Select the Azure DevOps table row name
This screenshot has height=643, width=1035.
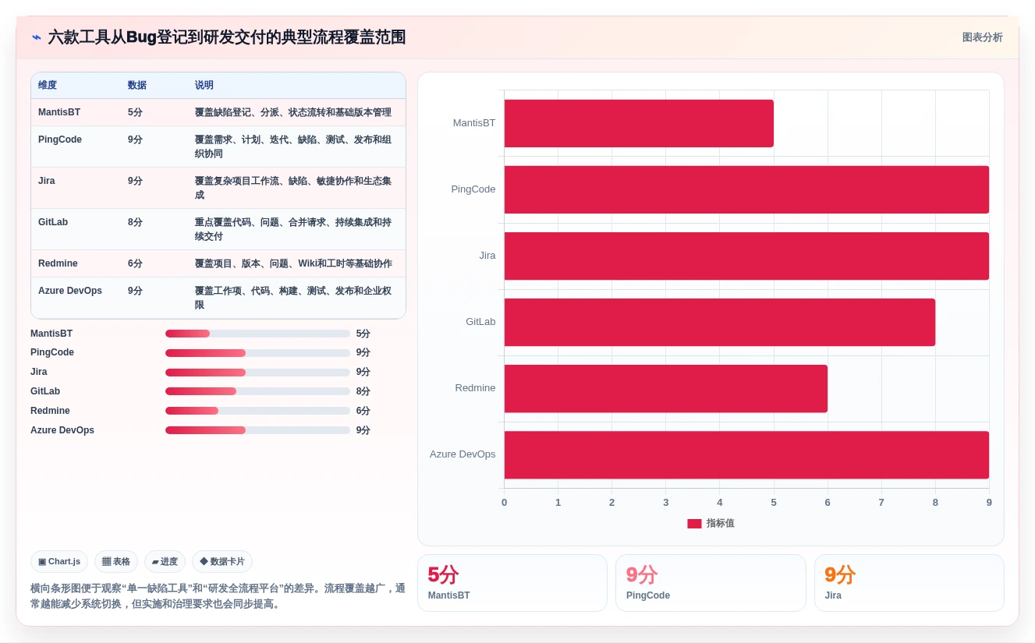tap(70, 291)
